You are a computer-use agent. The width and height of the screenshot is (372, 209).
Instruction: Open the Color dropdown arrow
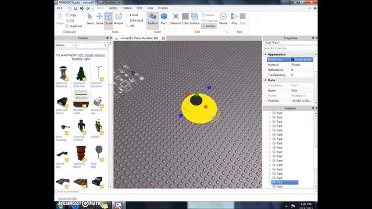click(x=185, y=28)
